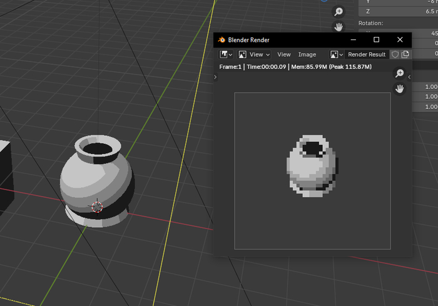Viewport: 438px width, 306px height.
Task: Open the editor type dropdown in the render window
Action: [x=226, y=54]
